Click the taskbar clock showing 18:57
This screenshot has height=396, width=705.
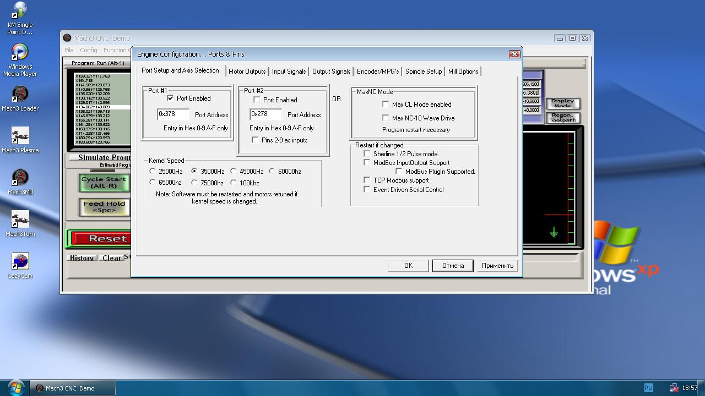click(x=690, y=388)
